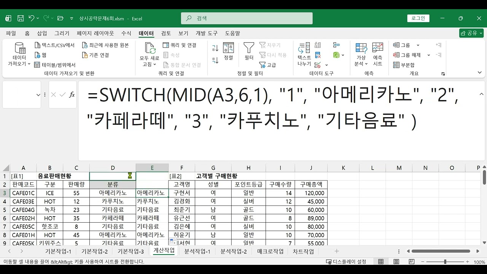Click the Share (공유) button

[x=471, y=33]
